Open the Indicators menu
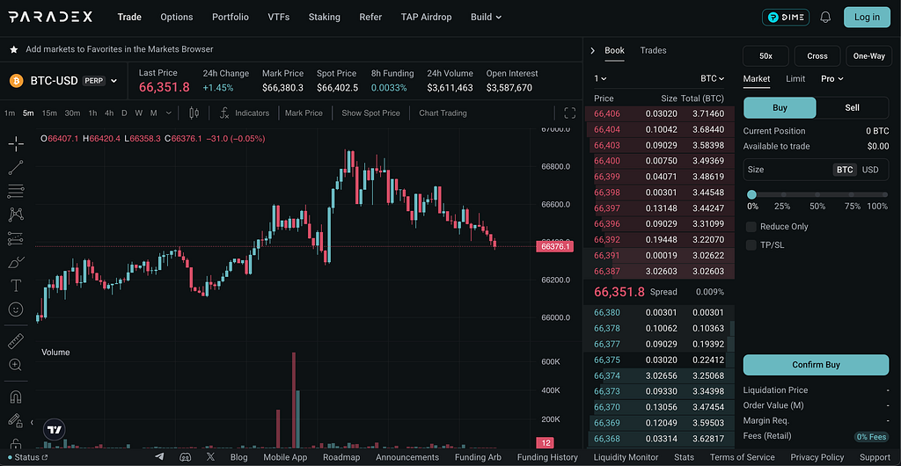This screenshot has width=901, height=466. click(246, 113)
